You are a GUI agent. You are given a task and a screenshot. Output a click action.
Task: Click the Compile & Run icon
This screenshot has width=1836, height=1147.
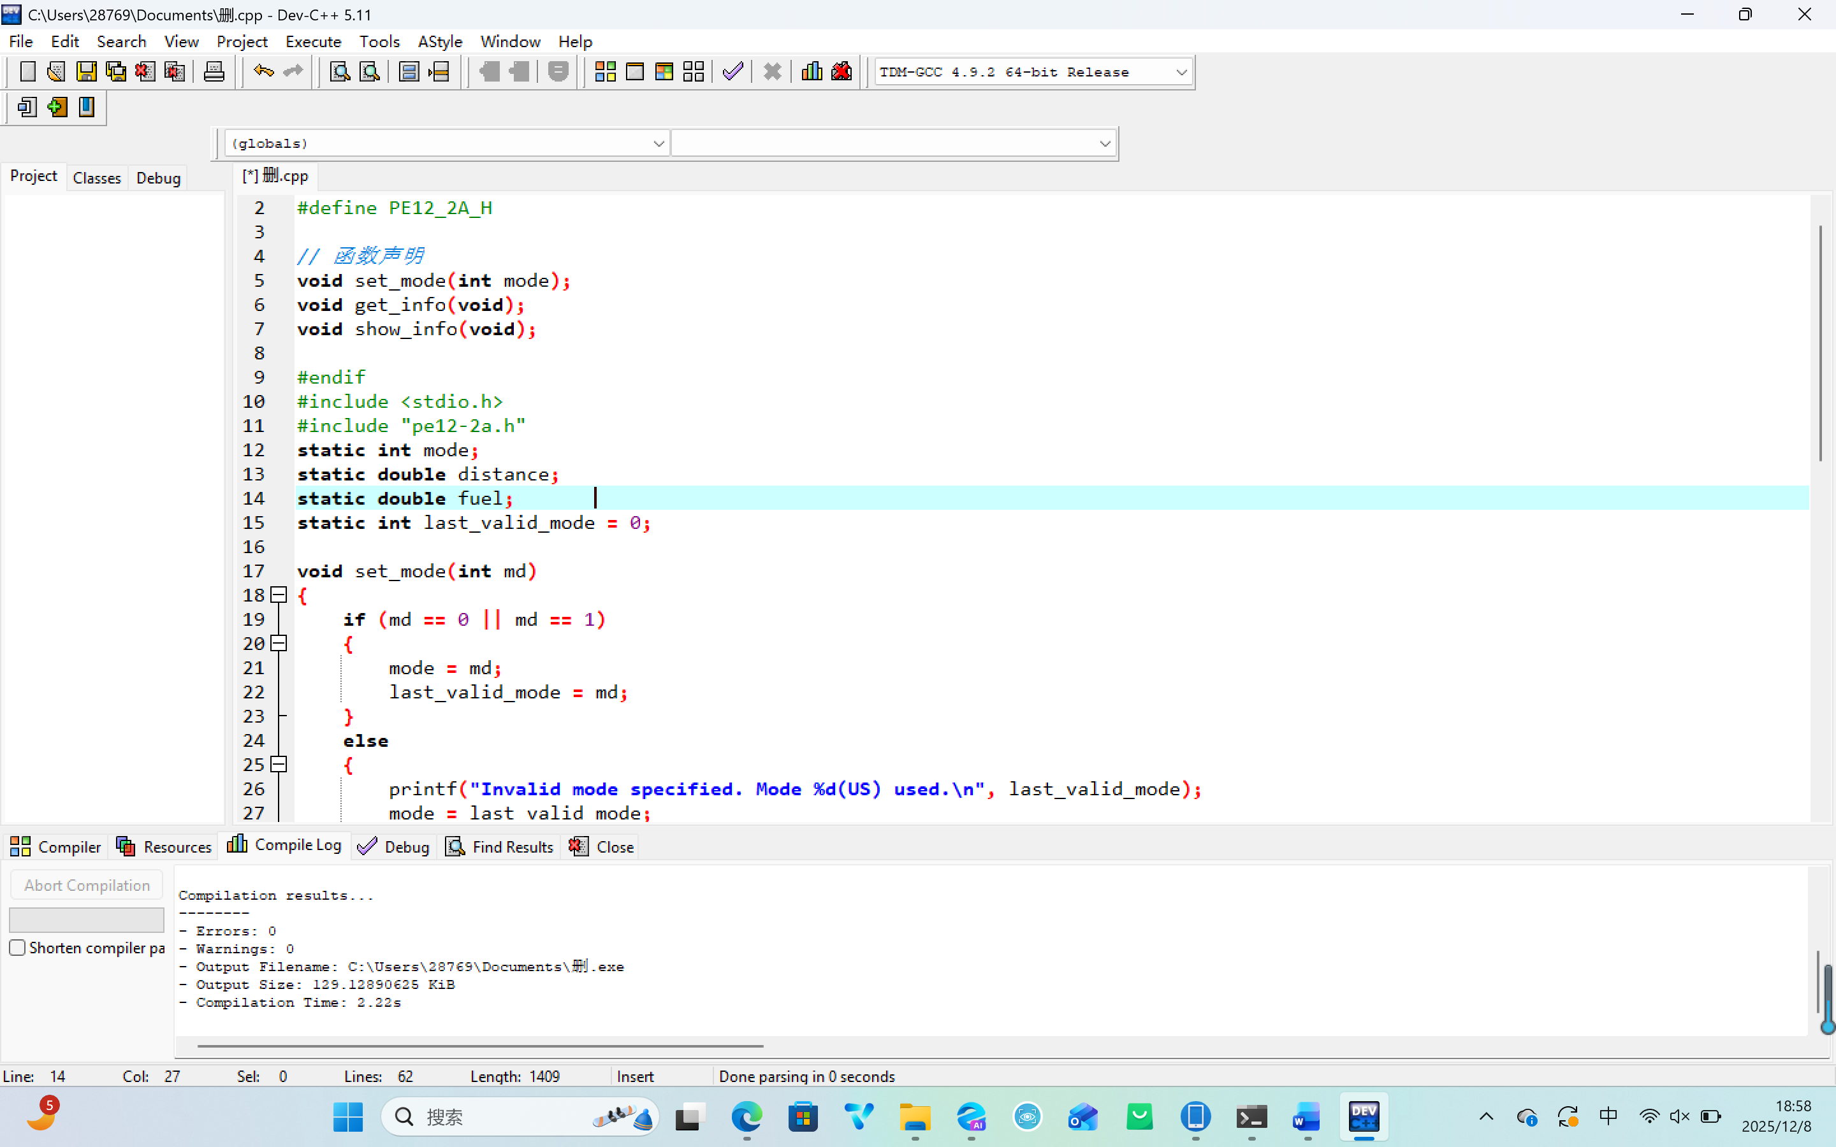coord(664,72)
